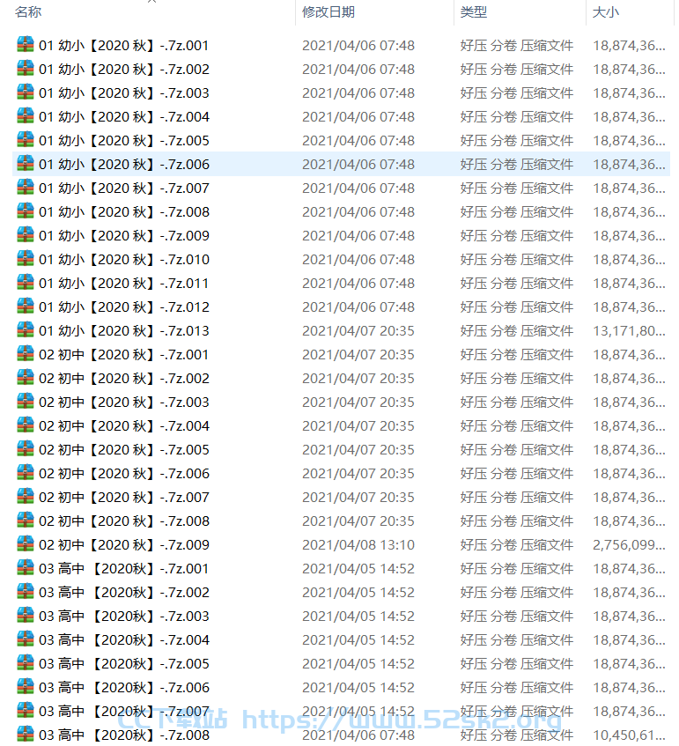
Task: Click archive icon of 03 高中 .7z.001
Action: [x=26, y=568]
